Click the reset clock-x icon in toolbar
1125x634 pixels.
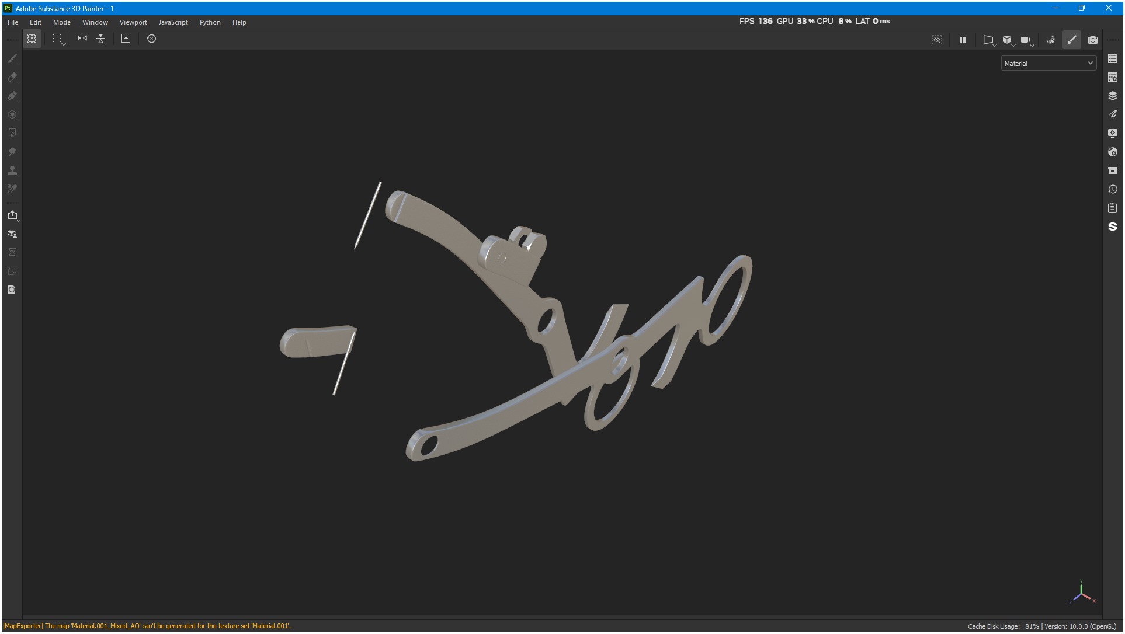151,39
